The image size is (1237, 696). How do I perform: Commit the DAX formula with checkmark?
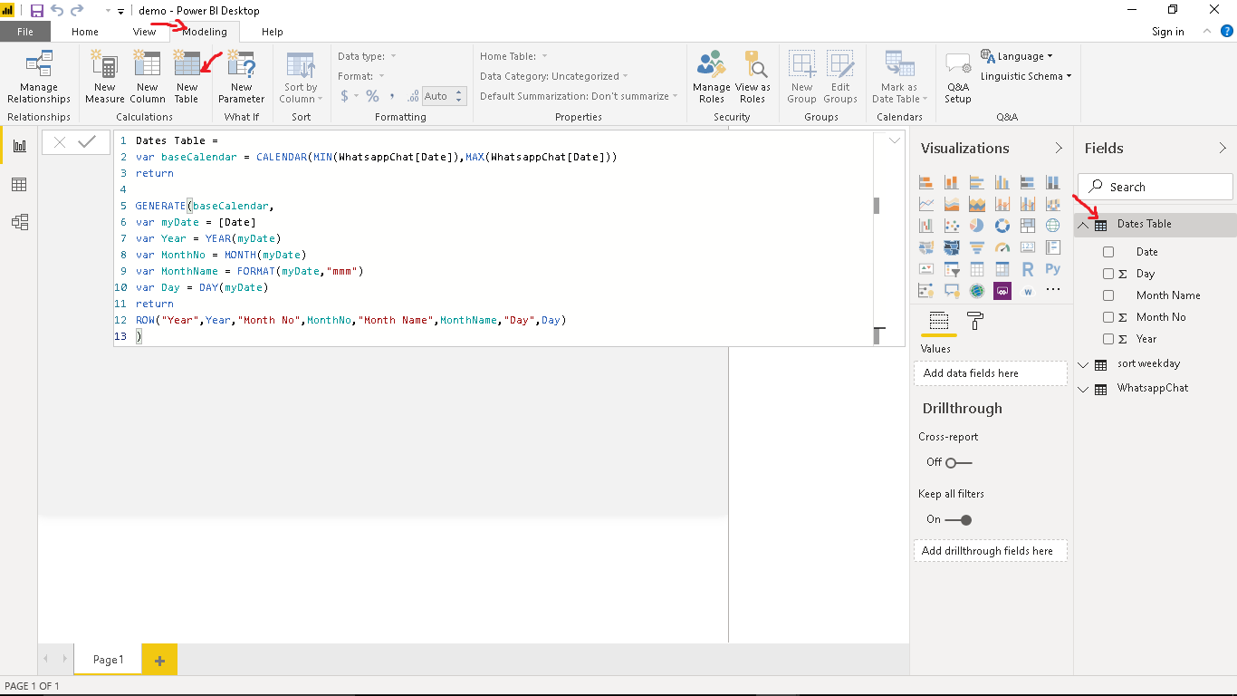pos(87,141)
